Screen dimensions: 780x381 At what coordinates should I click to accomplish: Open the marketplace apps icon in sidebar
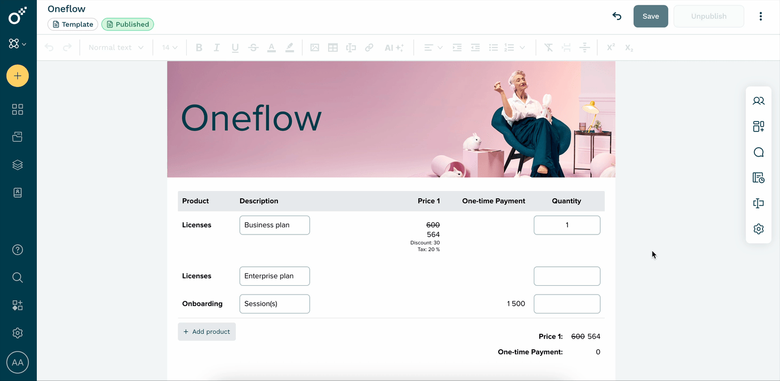tap(17, 305)
